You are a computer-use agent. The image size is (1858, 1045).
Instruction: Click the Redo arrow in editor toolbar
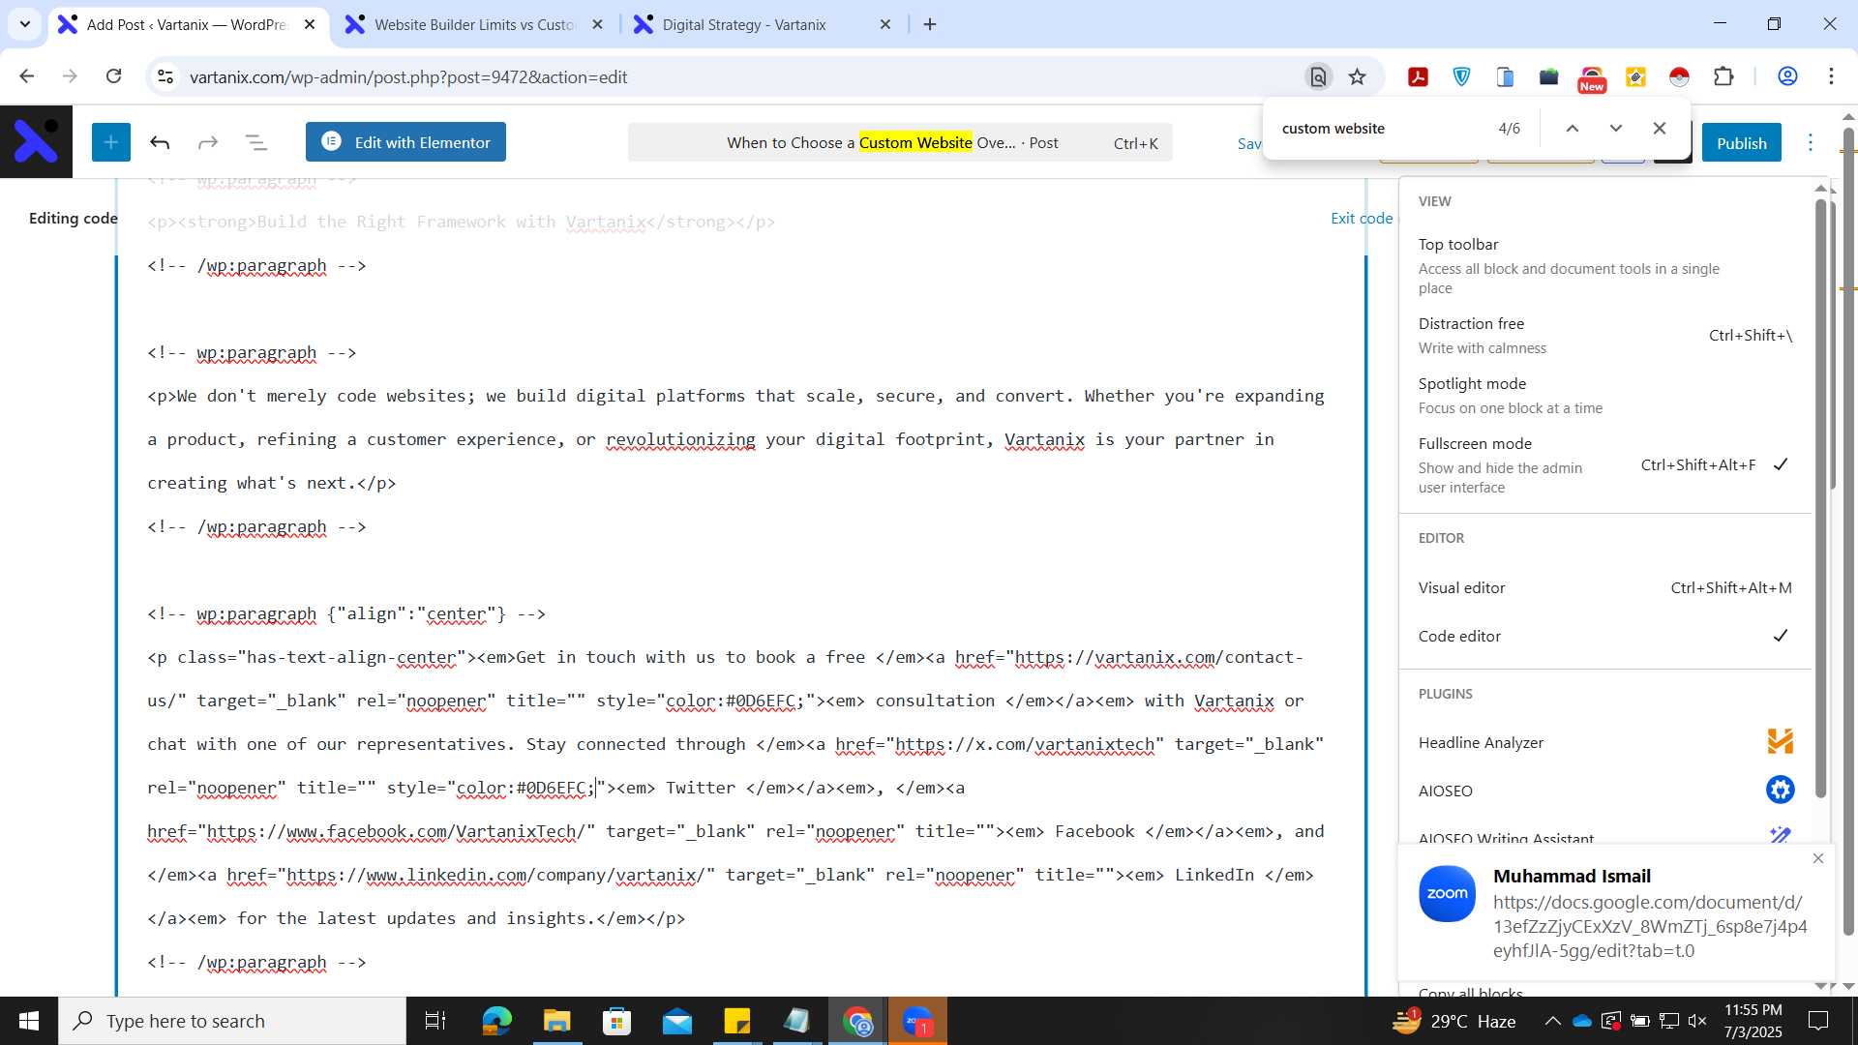(208, 143)
